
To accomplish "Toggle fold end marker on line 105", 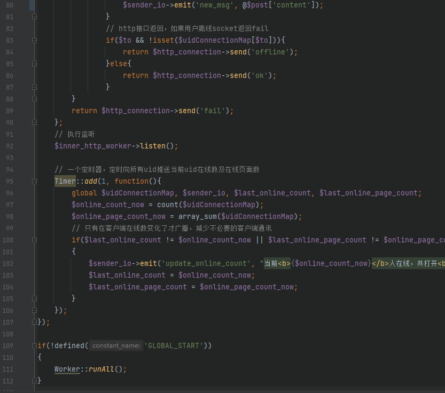I will coord(34,299).
